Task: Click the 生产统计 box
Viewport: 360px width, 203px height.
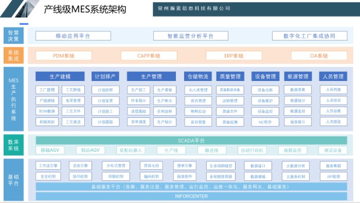Action: tap(165, 122)
